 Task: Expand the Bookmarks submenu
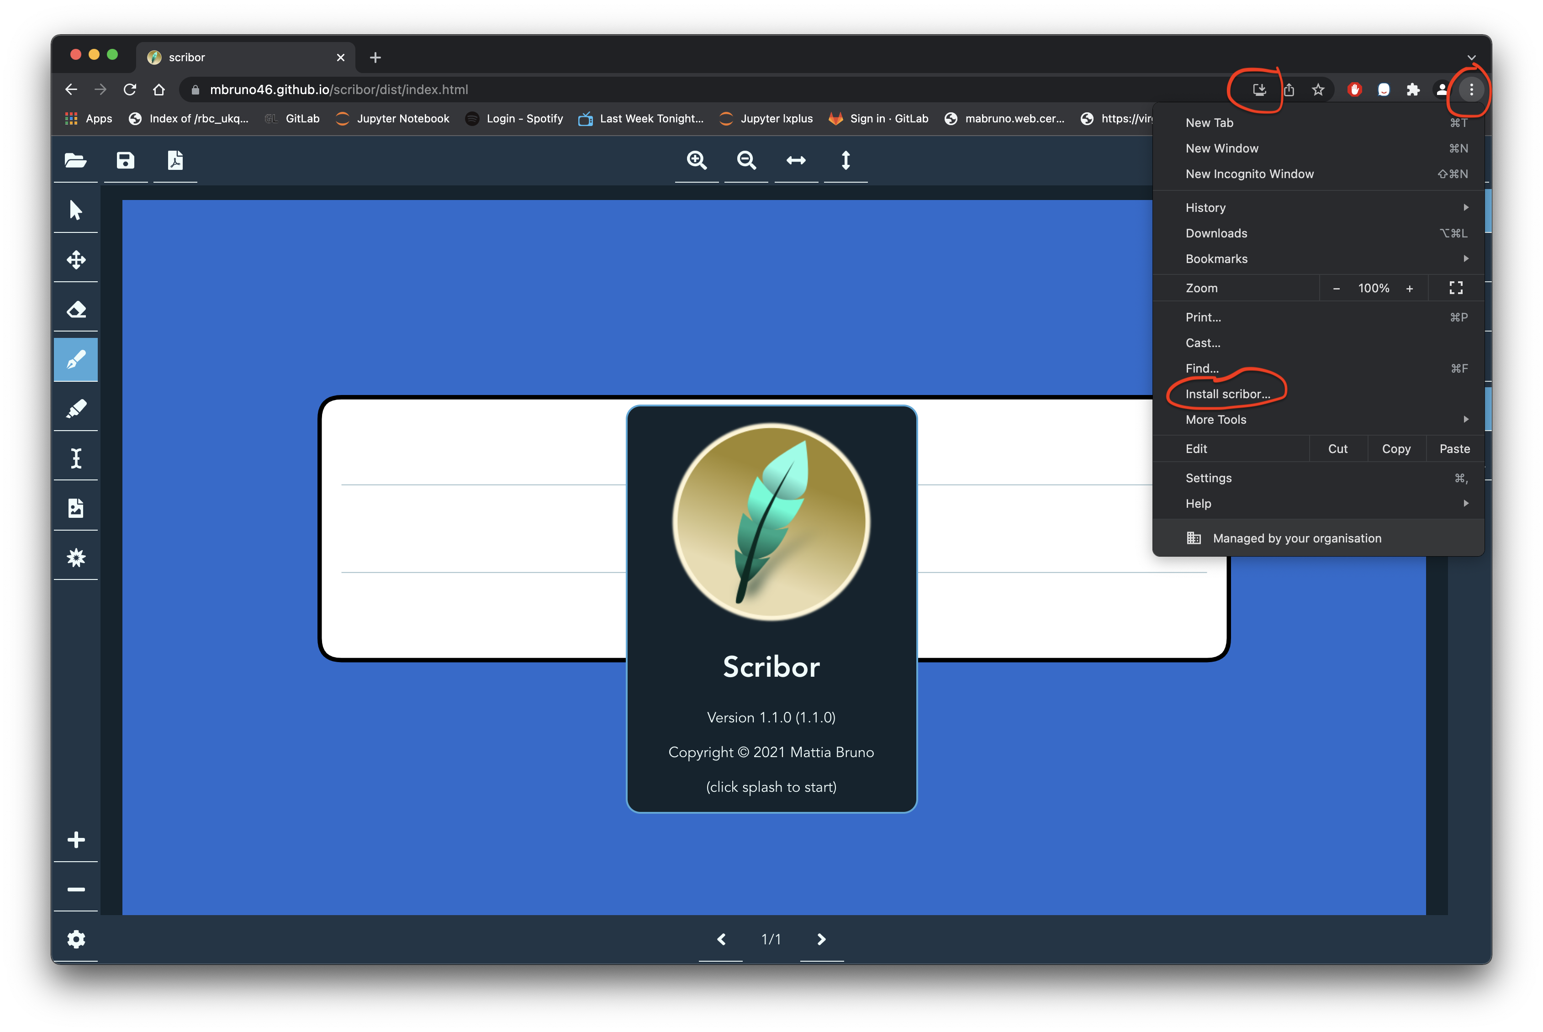click(1319, 258)
